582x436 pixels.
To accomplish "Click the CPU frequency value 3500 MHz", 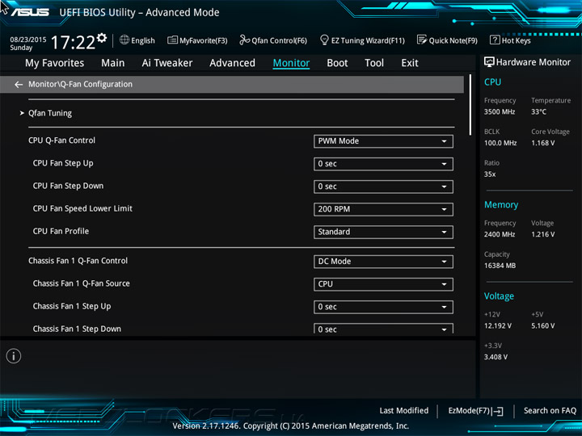I will (x=500, y=111).
